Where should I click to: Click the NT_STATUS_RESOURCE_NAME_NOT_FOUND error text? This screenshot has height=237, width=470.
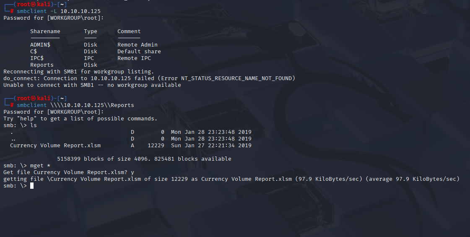[x=236, y=78]
